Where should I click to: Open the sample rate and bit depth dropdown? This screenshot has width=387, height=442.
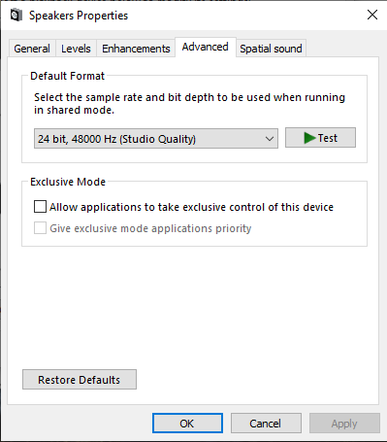click(156, 139)
